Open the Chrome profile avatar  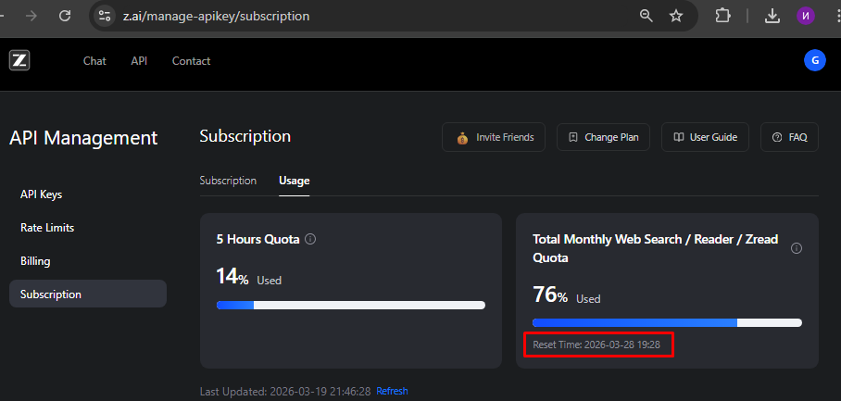[805, 16]
